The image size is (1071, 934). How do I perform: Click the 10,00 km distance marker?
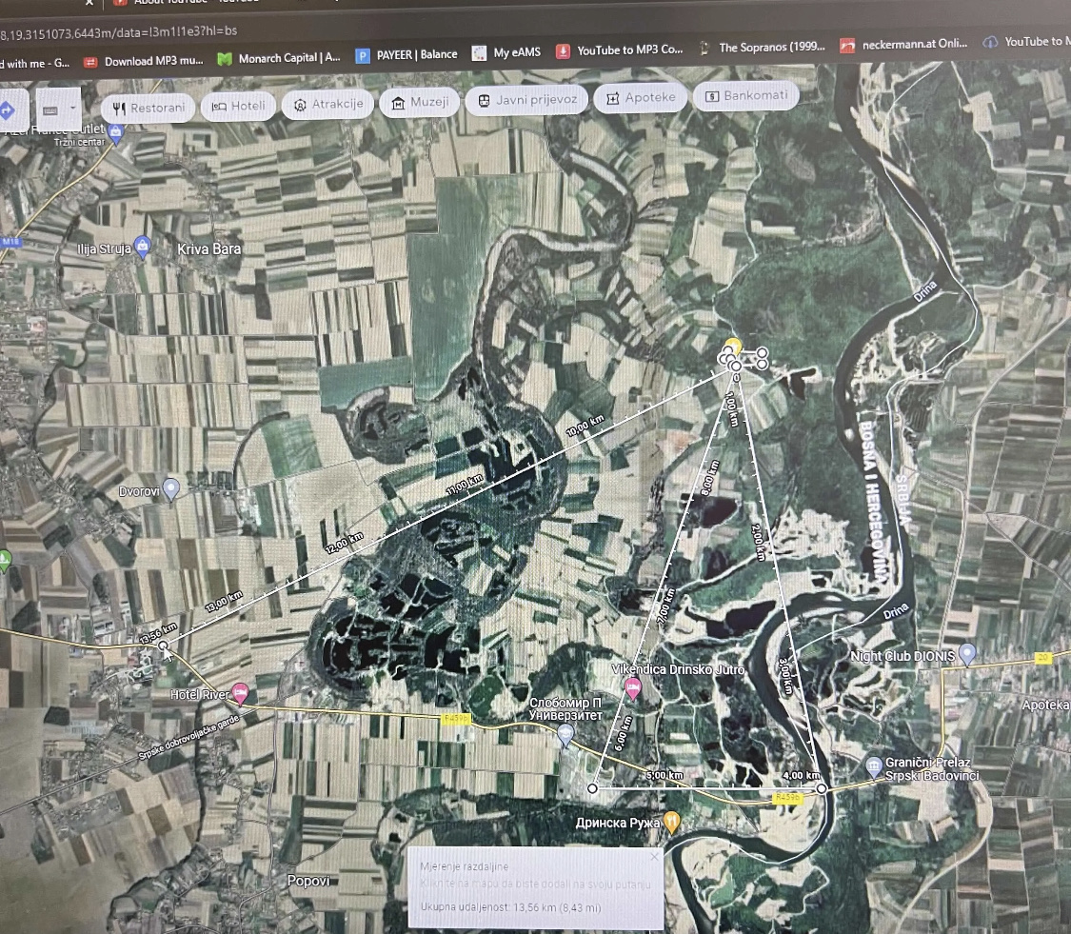tap(585, 426)
